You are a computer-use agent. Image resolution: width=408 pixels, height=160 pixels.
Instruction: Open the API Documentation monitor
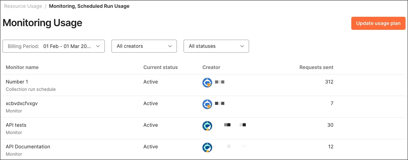(x=28, y=147)
